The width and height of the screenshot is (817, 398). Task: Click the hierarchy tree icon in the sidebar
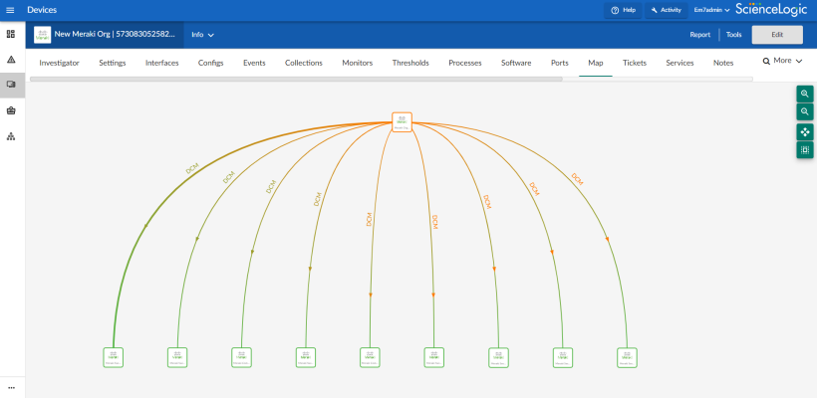pyautogui.click(x=11, y=136)
